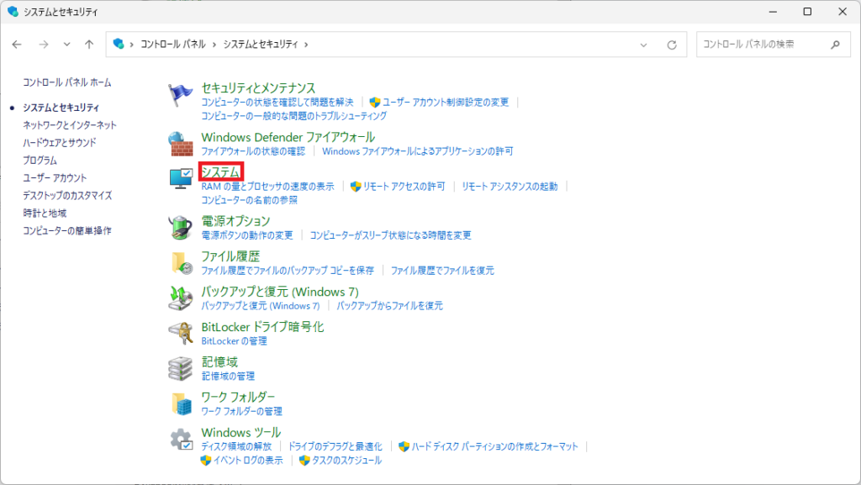This screenshot has width=861, height=485.
Task: Click the BitLocker drive encryption key icon
Action: tap(181, 333)
